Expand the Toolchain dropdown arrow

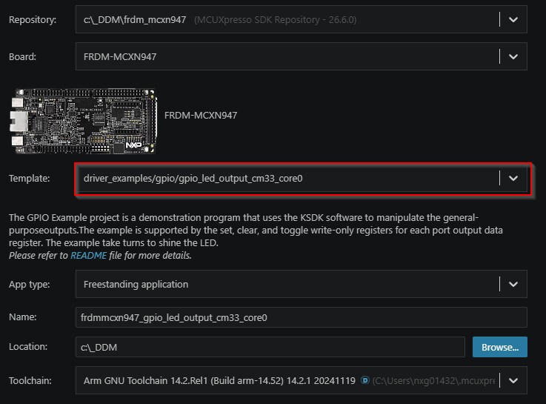pos(513,381)
